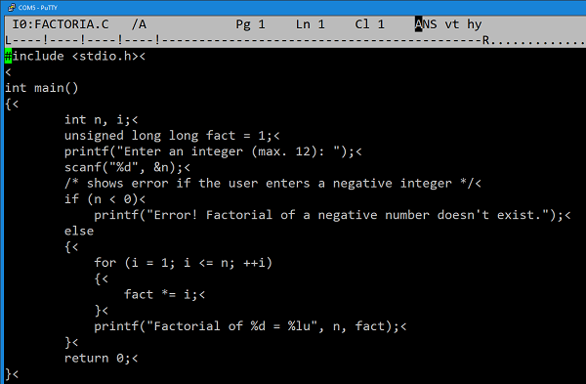Click the /A indicator in the status line

tap(139, 24)
